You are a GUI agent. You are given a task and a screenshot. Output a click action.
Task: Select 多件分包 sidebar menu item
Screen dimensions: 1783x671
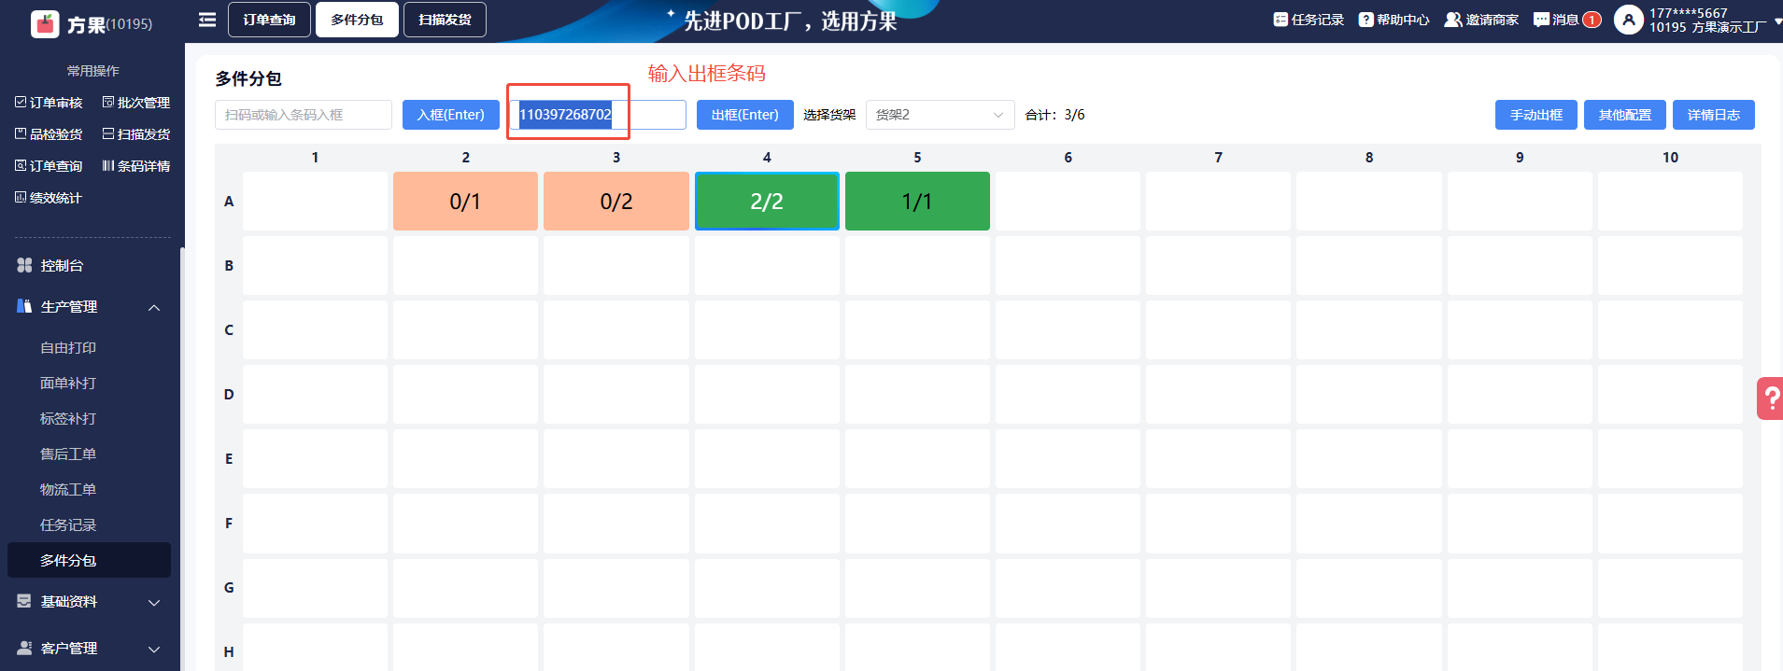[89, 560]
